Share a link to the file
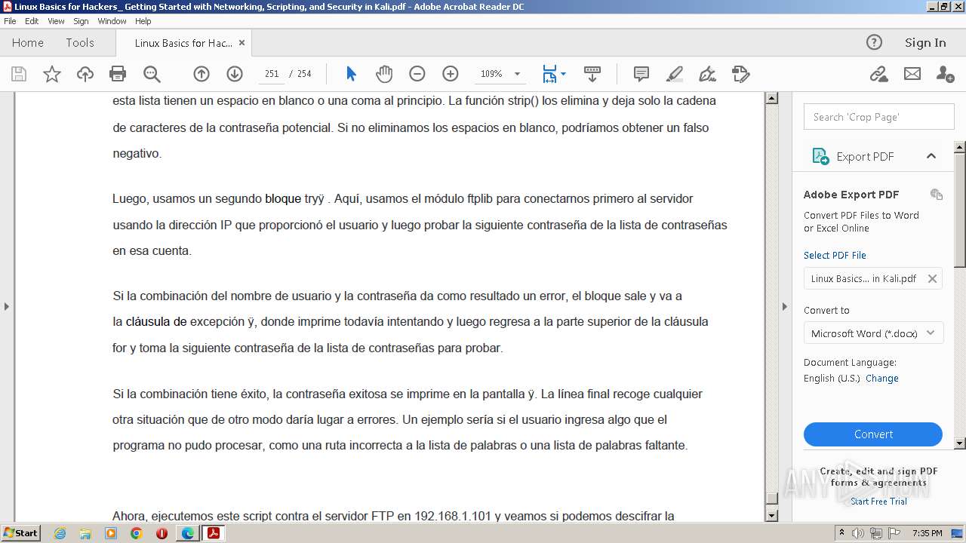 878,74
